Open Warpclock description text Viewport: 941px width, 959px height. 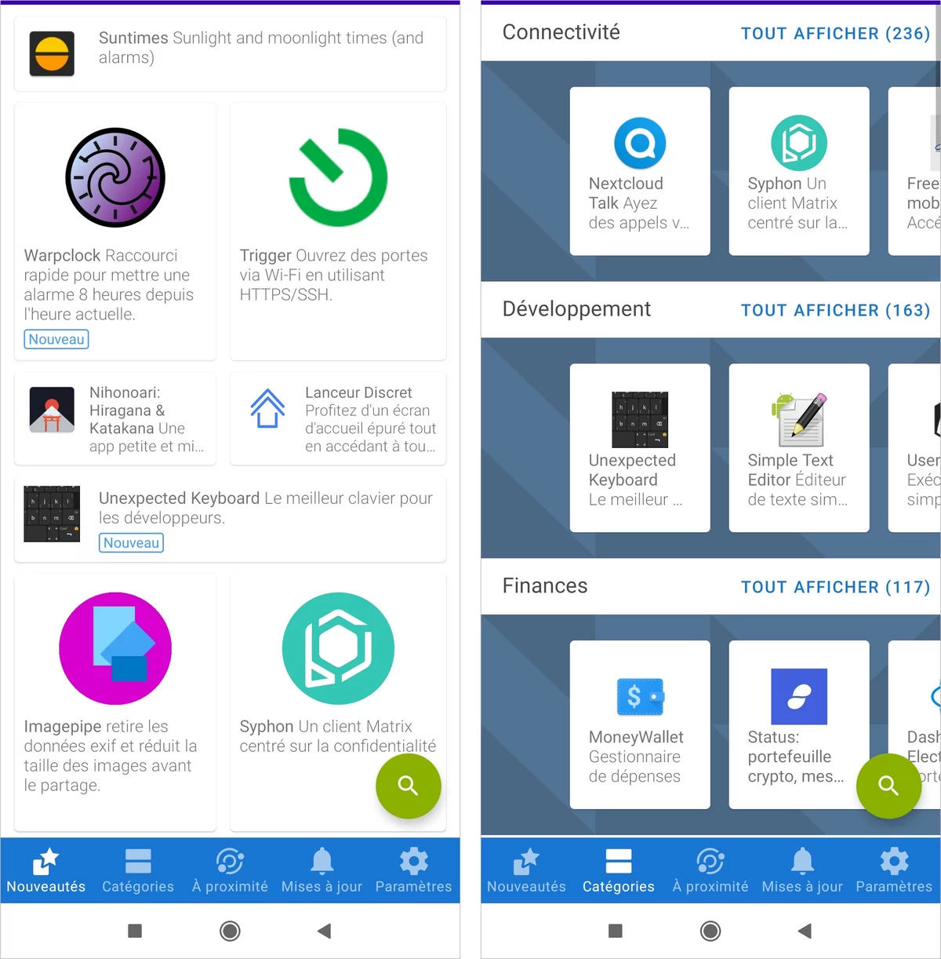109,285
